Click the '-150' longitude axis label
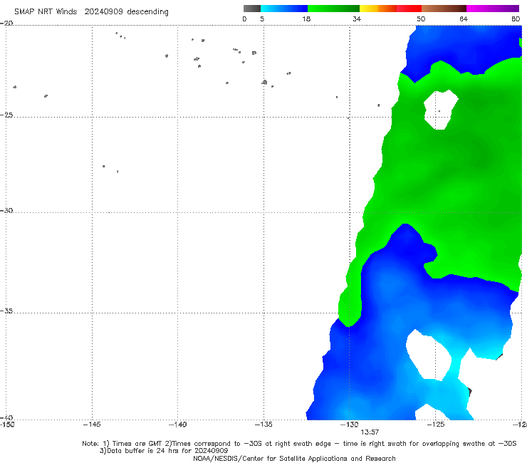Viewport: 527px width, 463px height. pyautogui.click(x=7, y=425)
